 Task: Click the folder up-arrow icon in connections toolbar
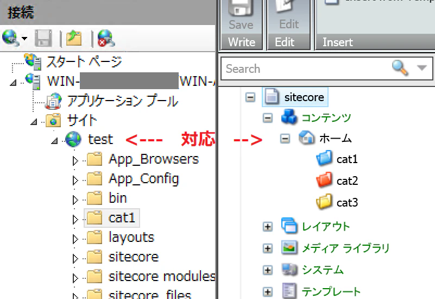coord(74,38)
